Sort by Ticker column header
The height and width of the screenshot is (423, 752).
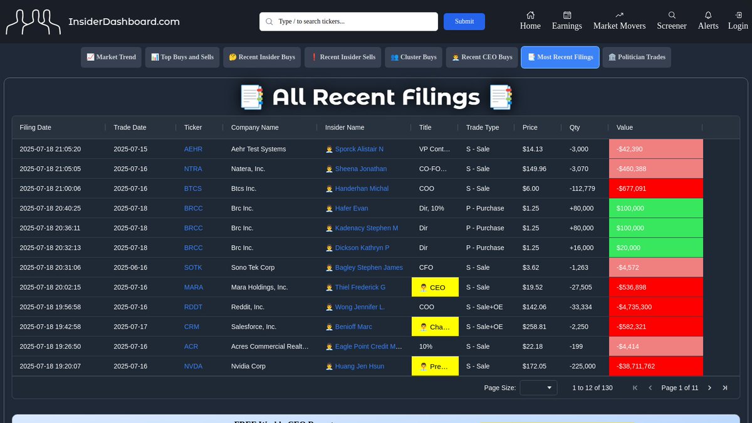click(193, 127)
